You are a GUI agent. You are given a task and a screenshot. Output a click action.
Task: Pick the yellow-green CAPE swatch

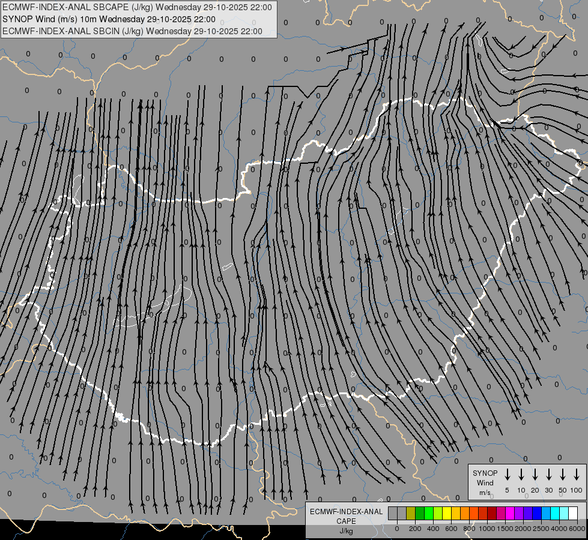[438, 514]
